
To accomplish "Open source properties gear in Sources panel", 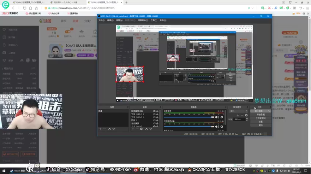I will [x=142, y=129].
